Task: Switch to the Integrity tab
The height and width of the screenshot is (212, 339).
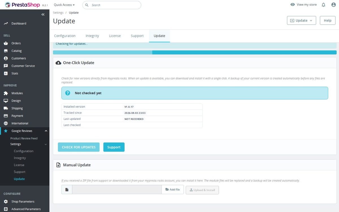Action: [92, 36]
